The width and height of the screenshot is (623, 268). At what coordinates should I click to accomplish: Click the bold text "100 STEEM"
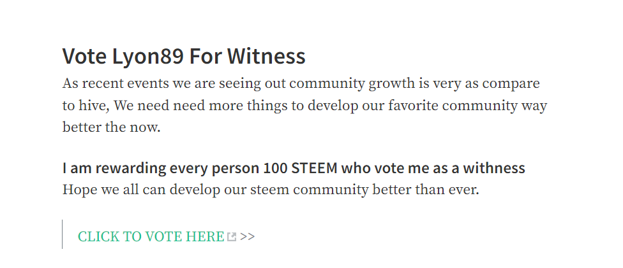coord(300,168)
